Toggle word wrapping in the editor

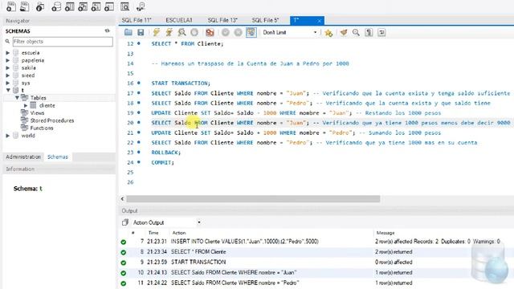[x=381, y=32]
